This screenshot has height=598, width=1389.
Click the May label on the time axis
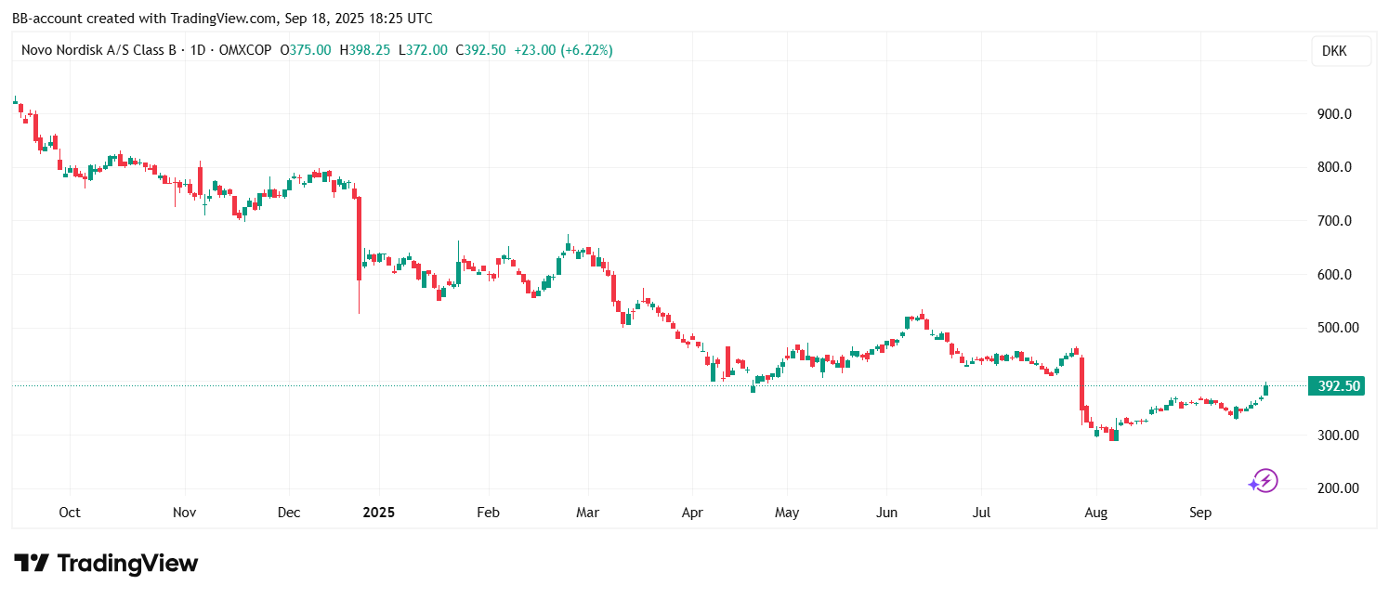pos(787,513)
